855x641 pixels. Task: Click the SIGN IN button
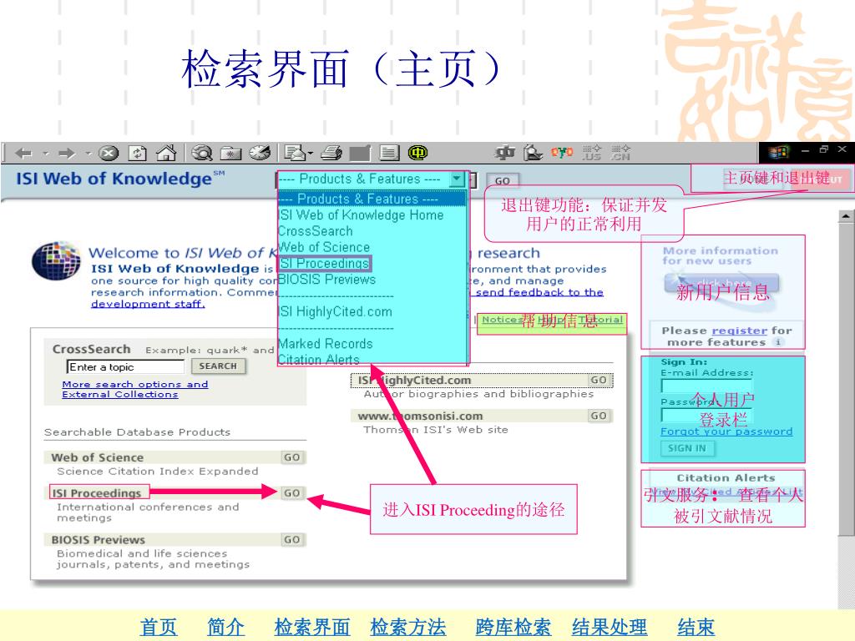[688, 448]
